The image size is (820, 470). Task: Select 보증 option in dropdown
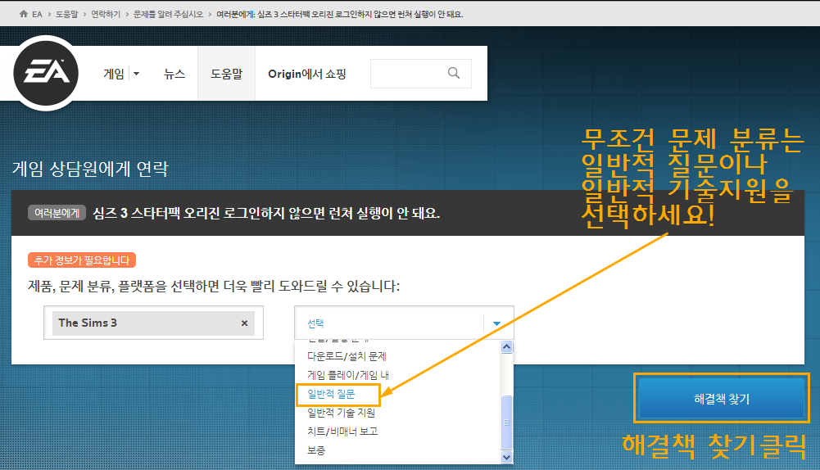tap(316, 450)
